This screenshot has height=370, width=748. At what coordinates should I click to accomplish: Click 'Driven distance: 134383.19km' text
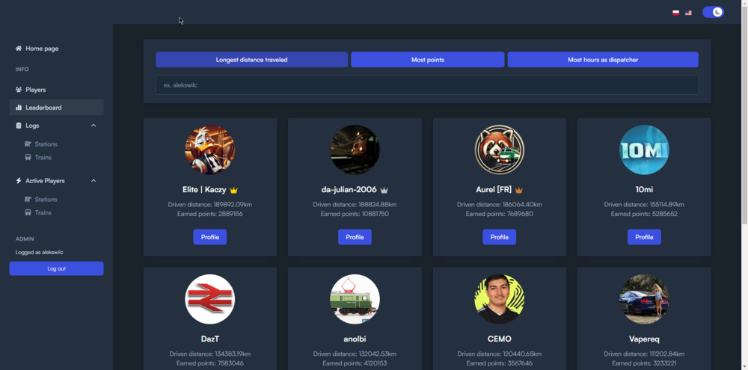210,354
